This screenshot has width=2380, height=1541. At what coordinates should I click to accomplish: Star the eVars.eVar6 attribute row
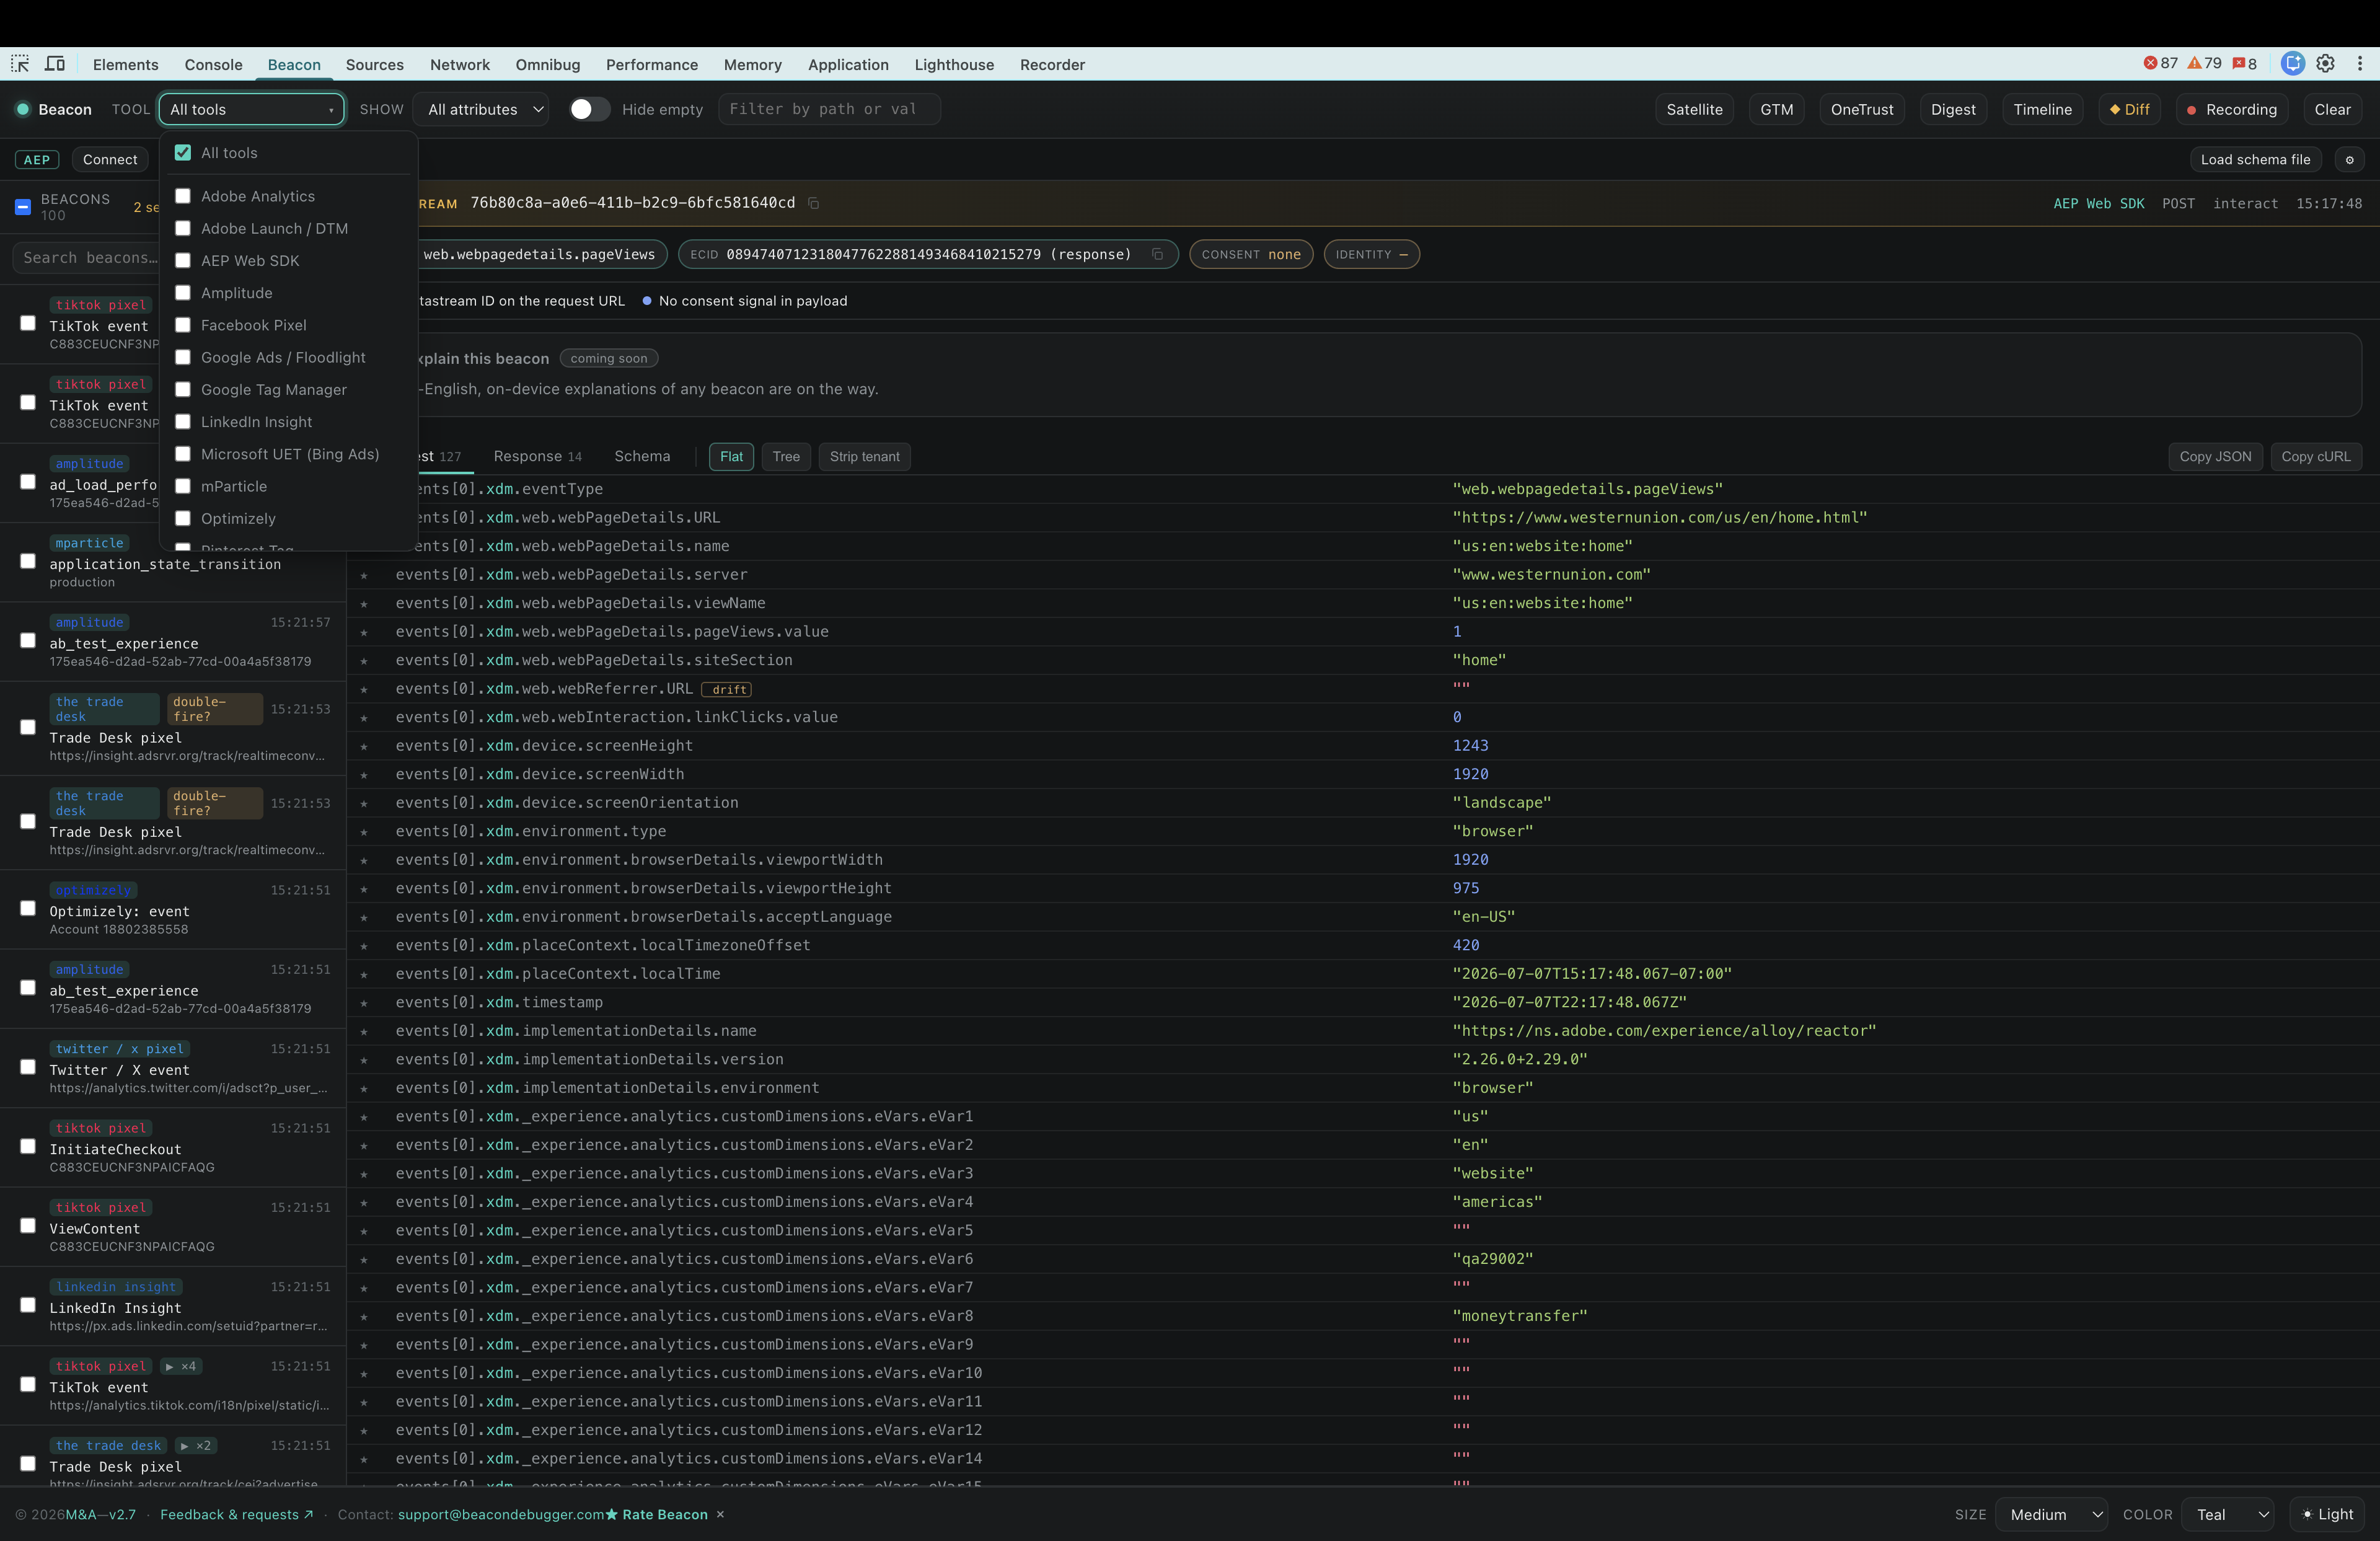[x=364, y=1260]
